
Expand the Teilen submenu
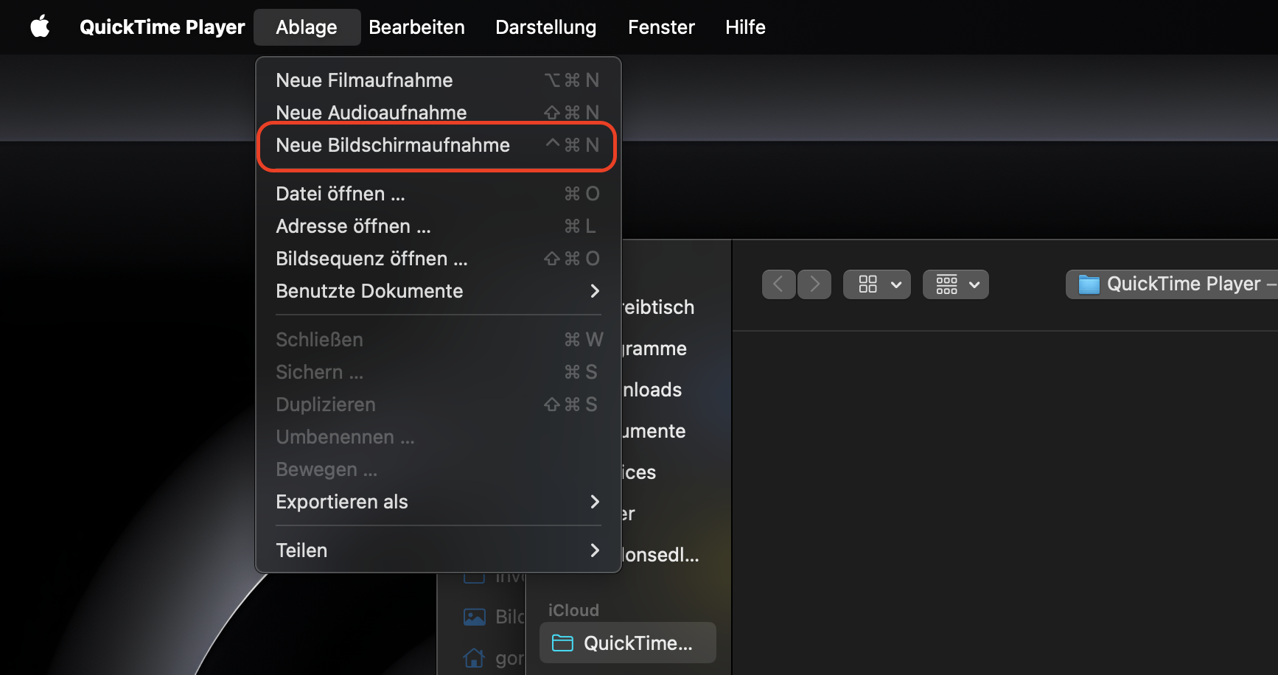click(x=438, y=550)
